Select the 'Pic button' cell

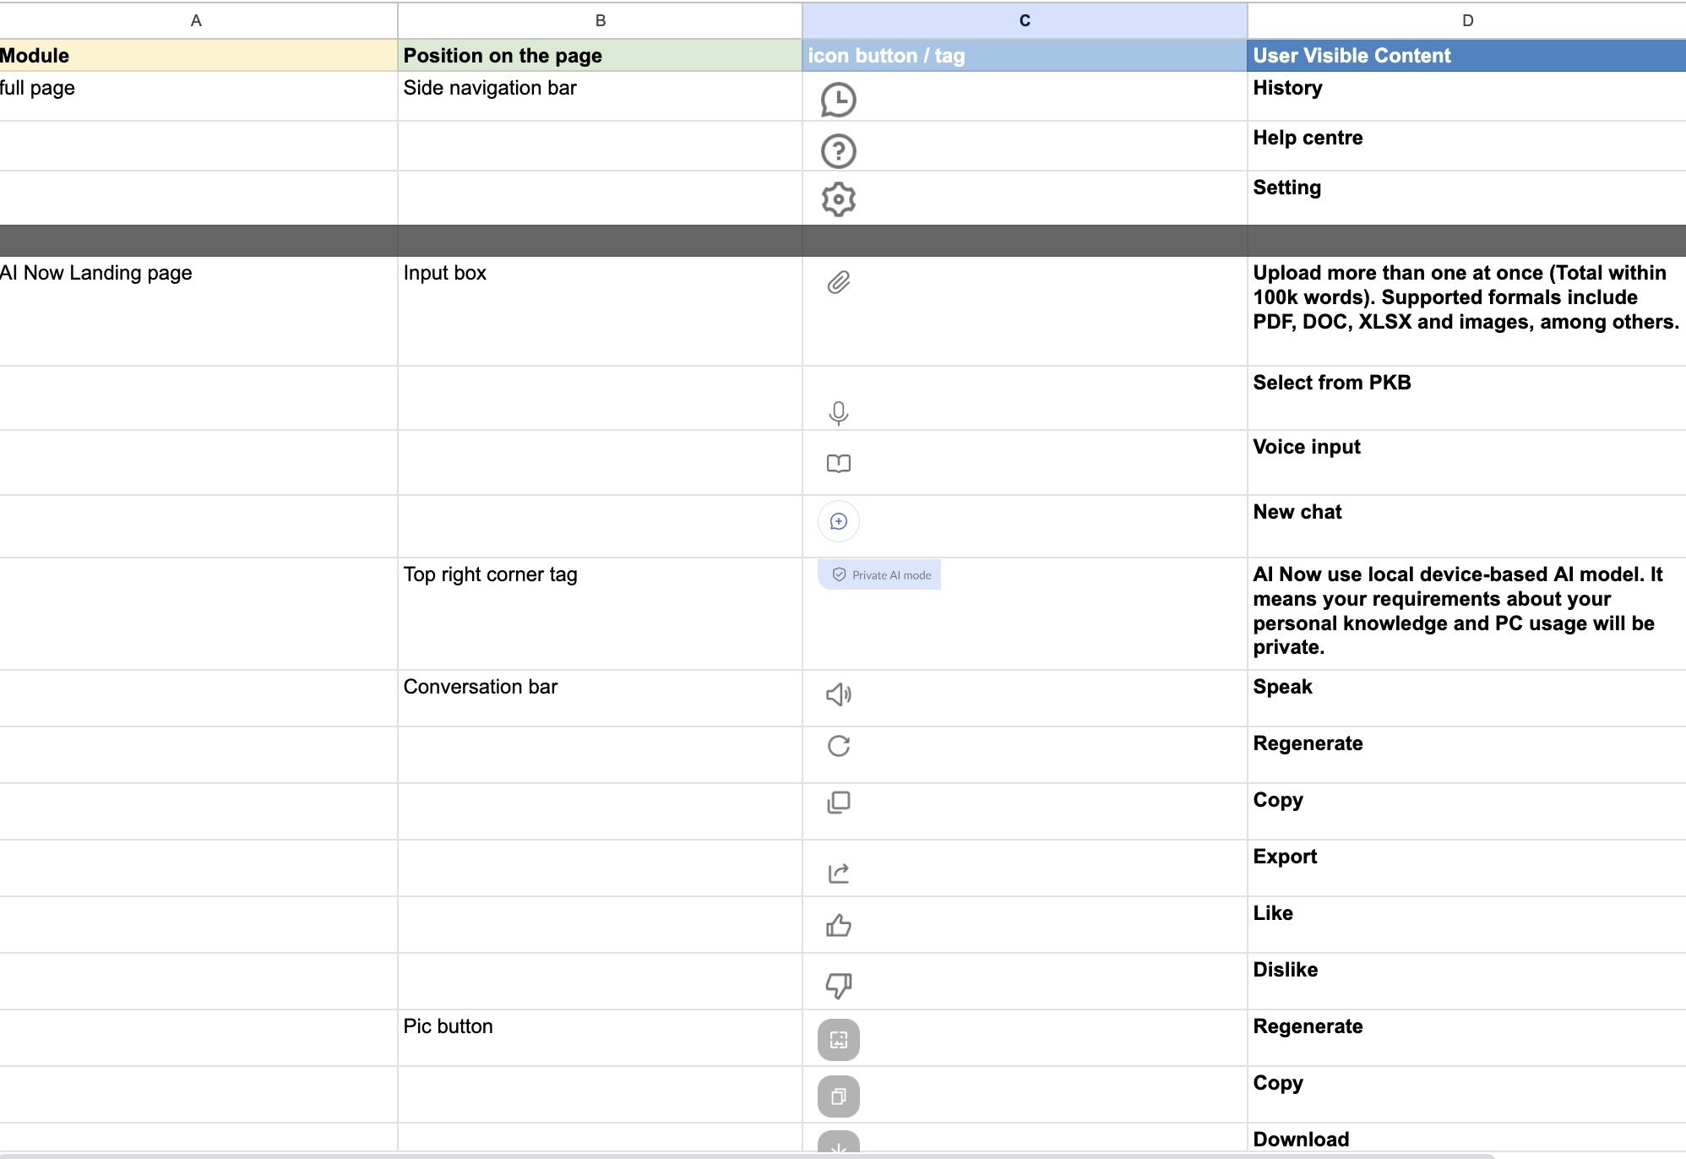tap(600, 1038)
